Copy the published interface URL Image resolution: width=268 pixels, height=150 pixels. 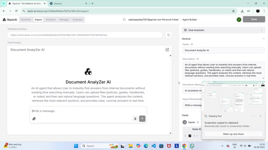169,35
